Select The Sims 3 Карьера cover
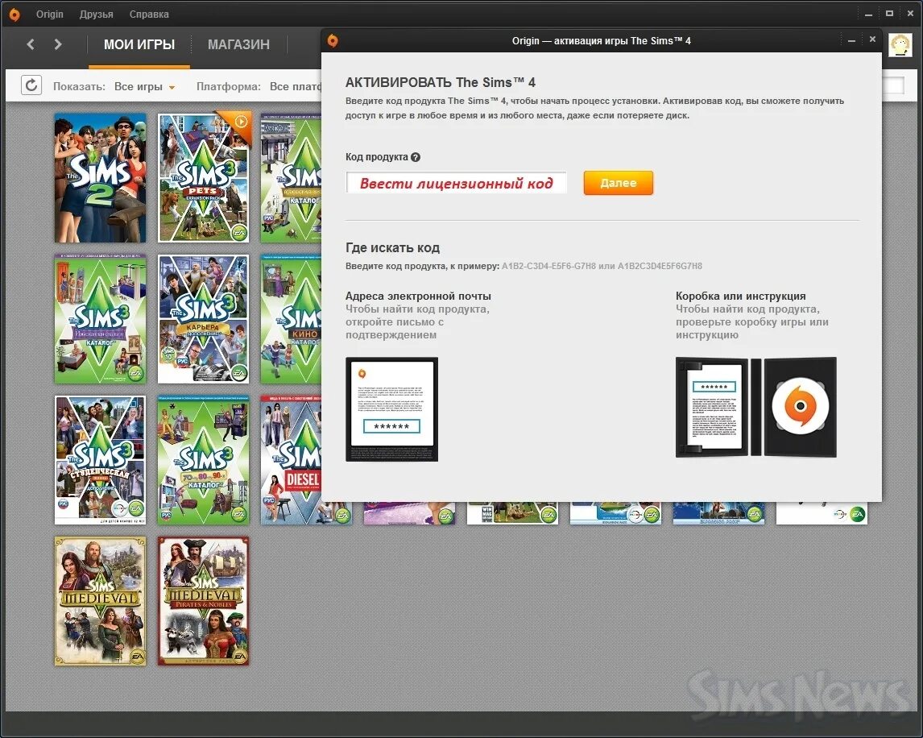Image resolution: width=923 pixels, height=738 pixels. (203, 319)
